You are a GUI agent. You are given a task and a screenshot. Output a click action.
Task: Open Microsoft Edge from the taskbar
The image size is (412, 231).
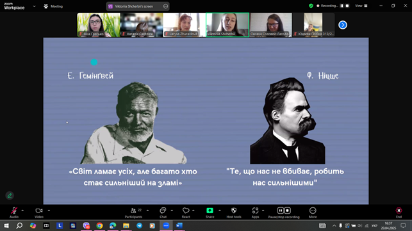click(113, 225)
